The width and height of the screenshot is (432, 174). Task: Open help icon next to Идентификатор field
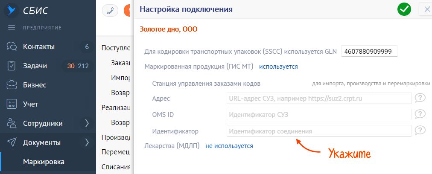[420, 130]
